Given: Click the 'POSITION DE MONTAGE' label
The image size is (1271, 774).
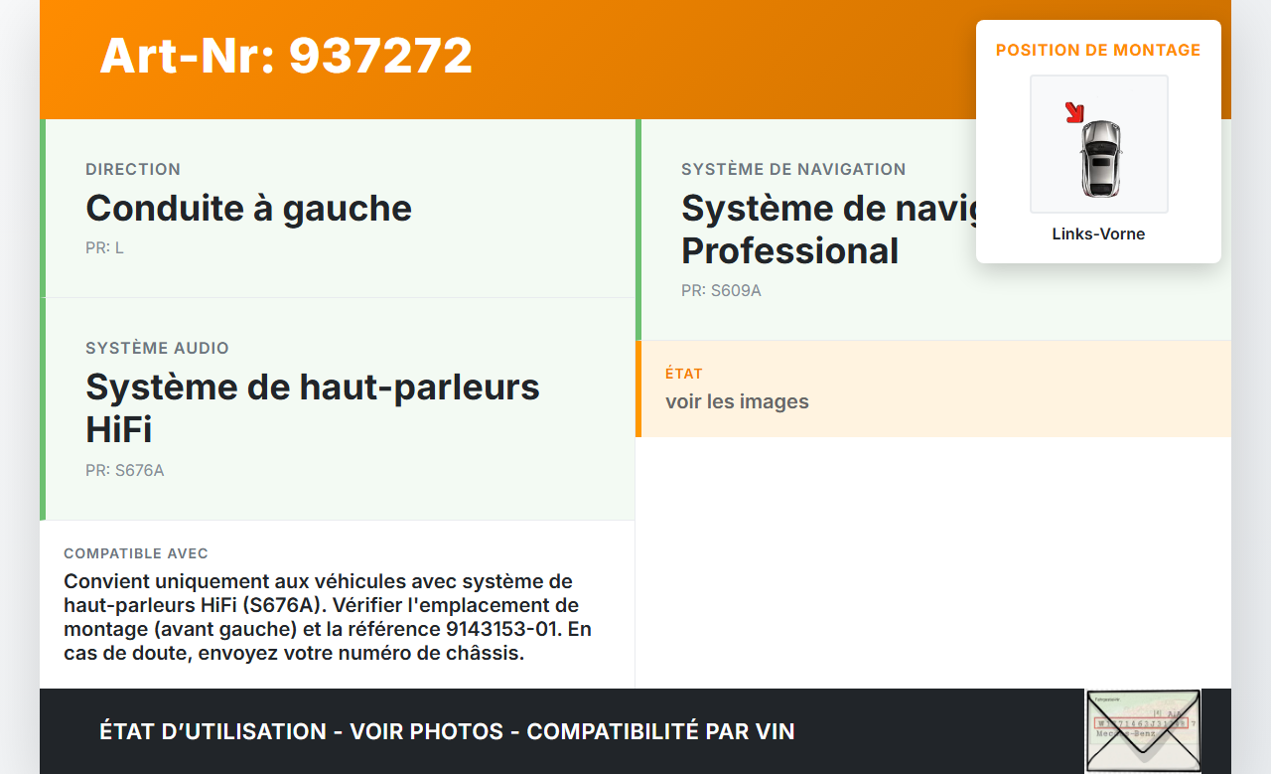Looking at the screenshot, I should tap(1098, 50).
